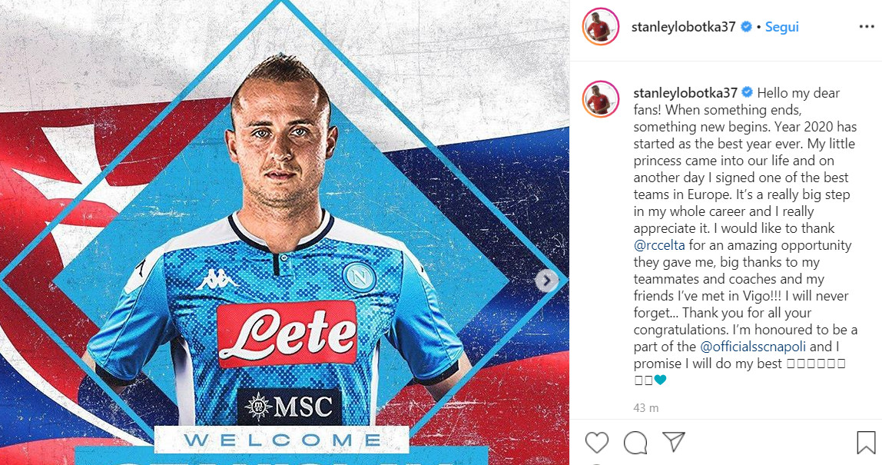
Task: Click the Napoli welcome image
Action: coord(284,232)
